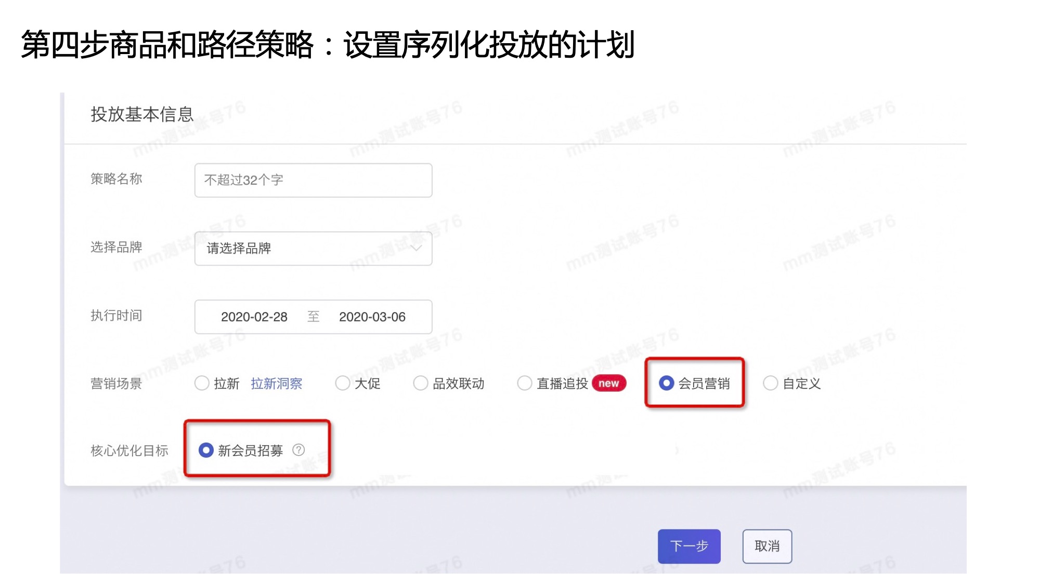This screenshot has width=1040, height=585.
Task: Expand the 请选择品牌 dropdown arrow
Action: point(416,248)
